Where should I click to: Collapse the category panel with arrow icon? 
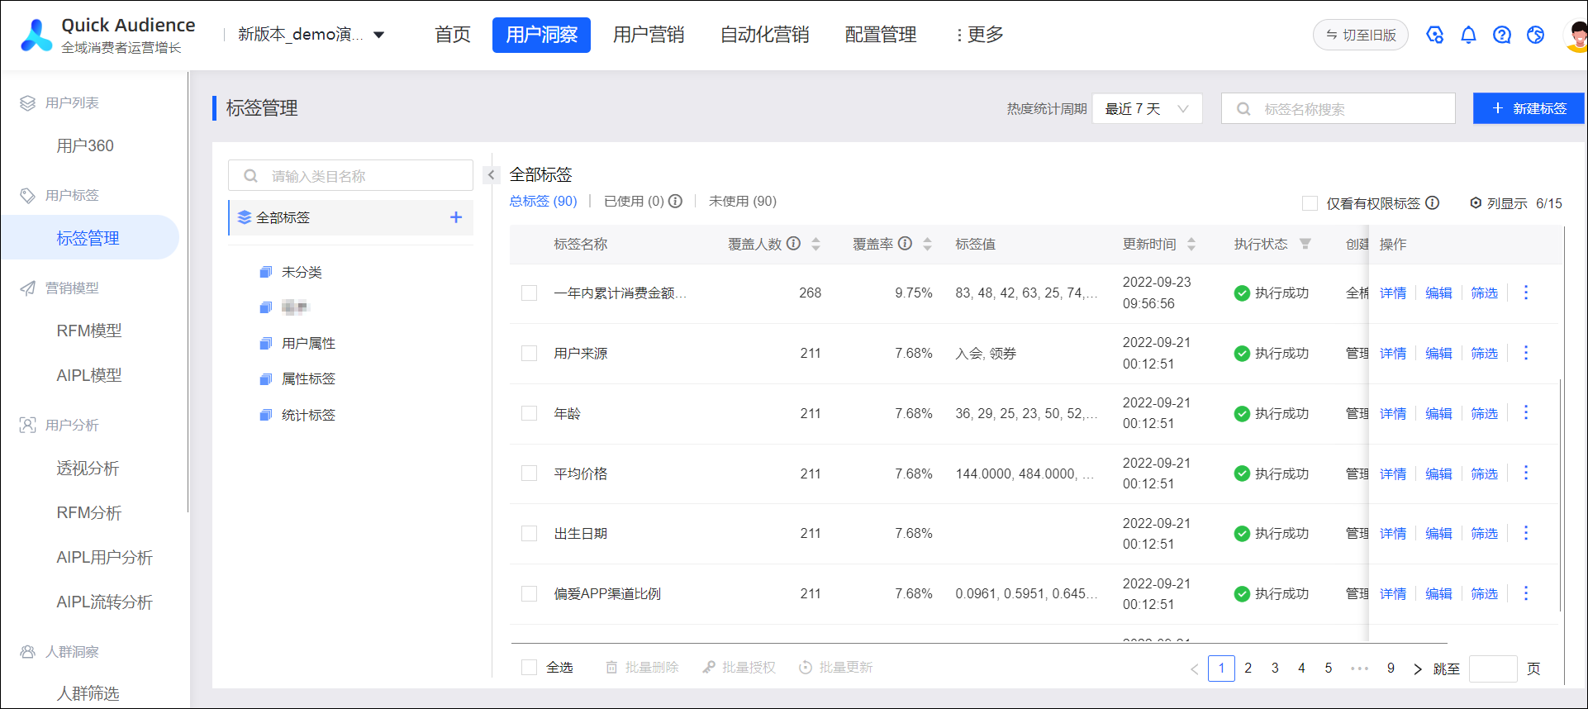(491, 175)
